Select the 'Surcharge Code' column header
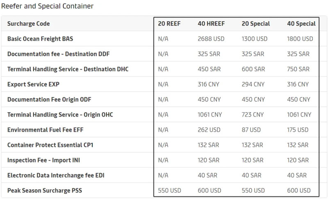The image size is (328, 199). tap(28, 24)
